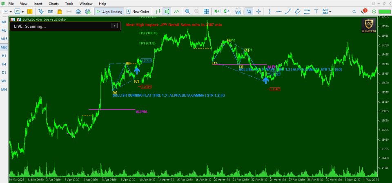The image size is (392, 183).
Task: Toggle Algo Trading on
Action: pyautogui.click(x=109, y=11)
